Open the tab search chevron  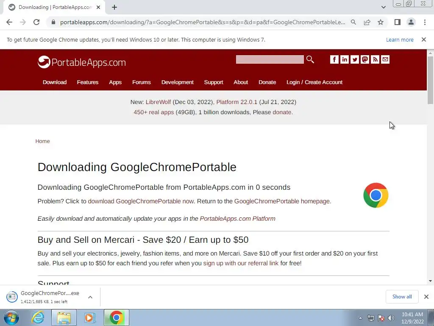[383, 7]
